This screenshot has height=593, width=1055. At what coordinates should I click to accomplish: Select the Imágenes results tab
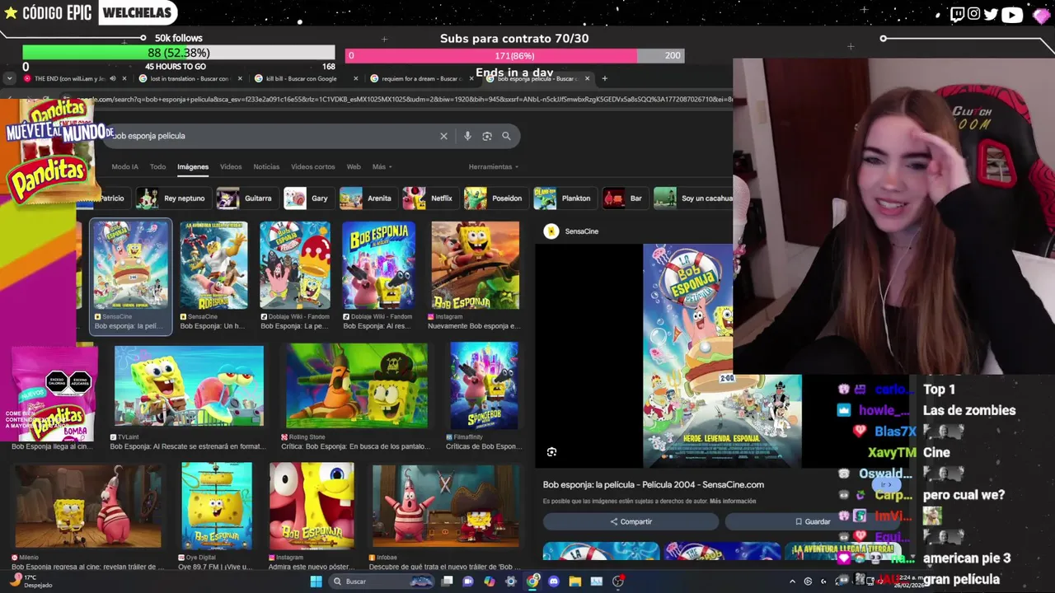193,166
